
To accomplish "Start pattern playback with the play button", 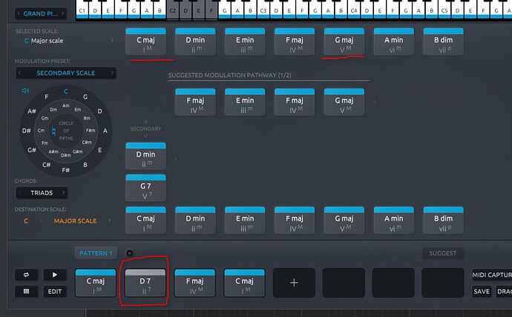I will pos(54,275).
